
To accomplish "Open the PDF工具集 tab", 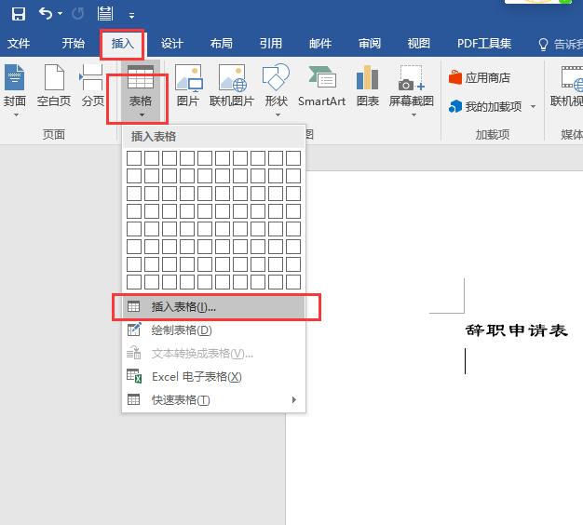I will coord(484,44).
